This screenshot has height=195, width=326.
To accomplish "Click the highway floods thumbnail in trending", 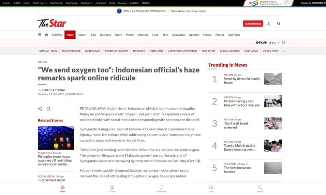I will (x=273, y=79).
